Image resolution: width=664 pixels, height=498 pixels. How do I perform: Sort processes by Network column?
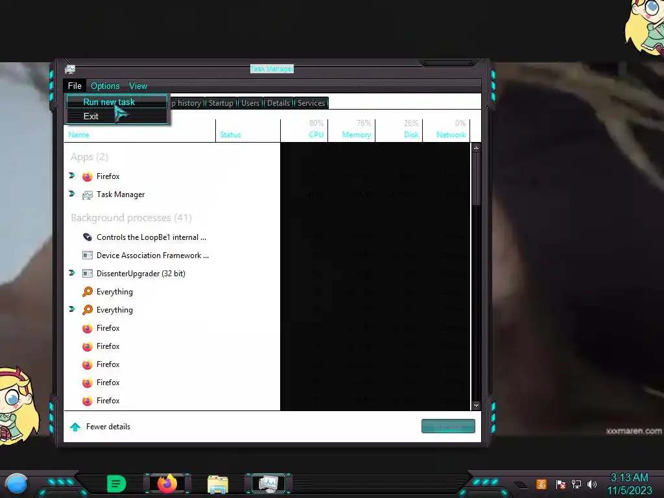[446, 131]
